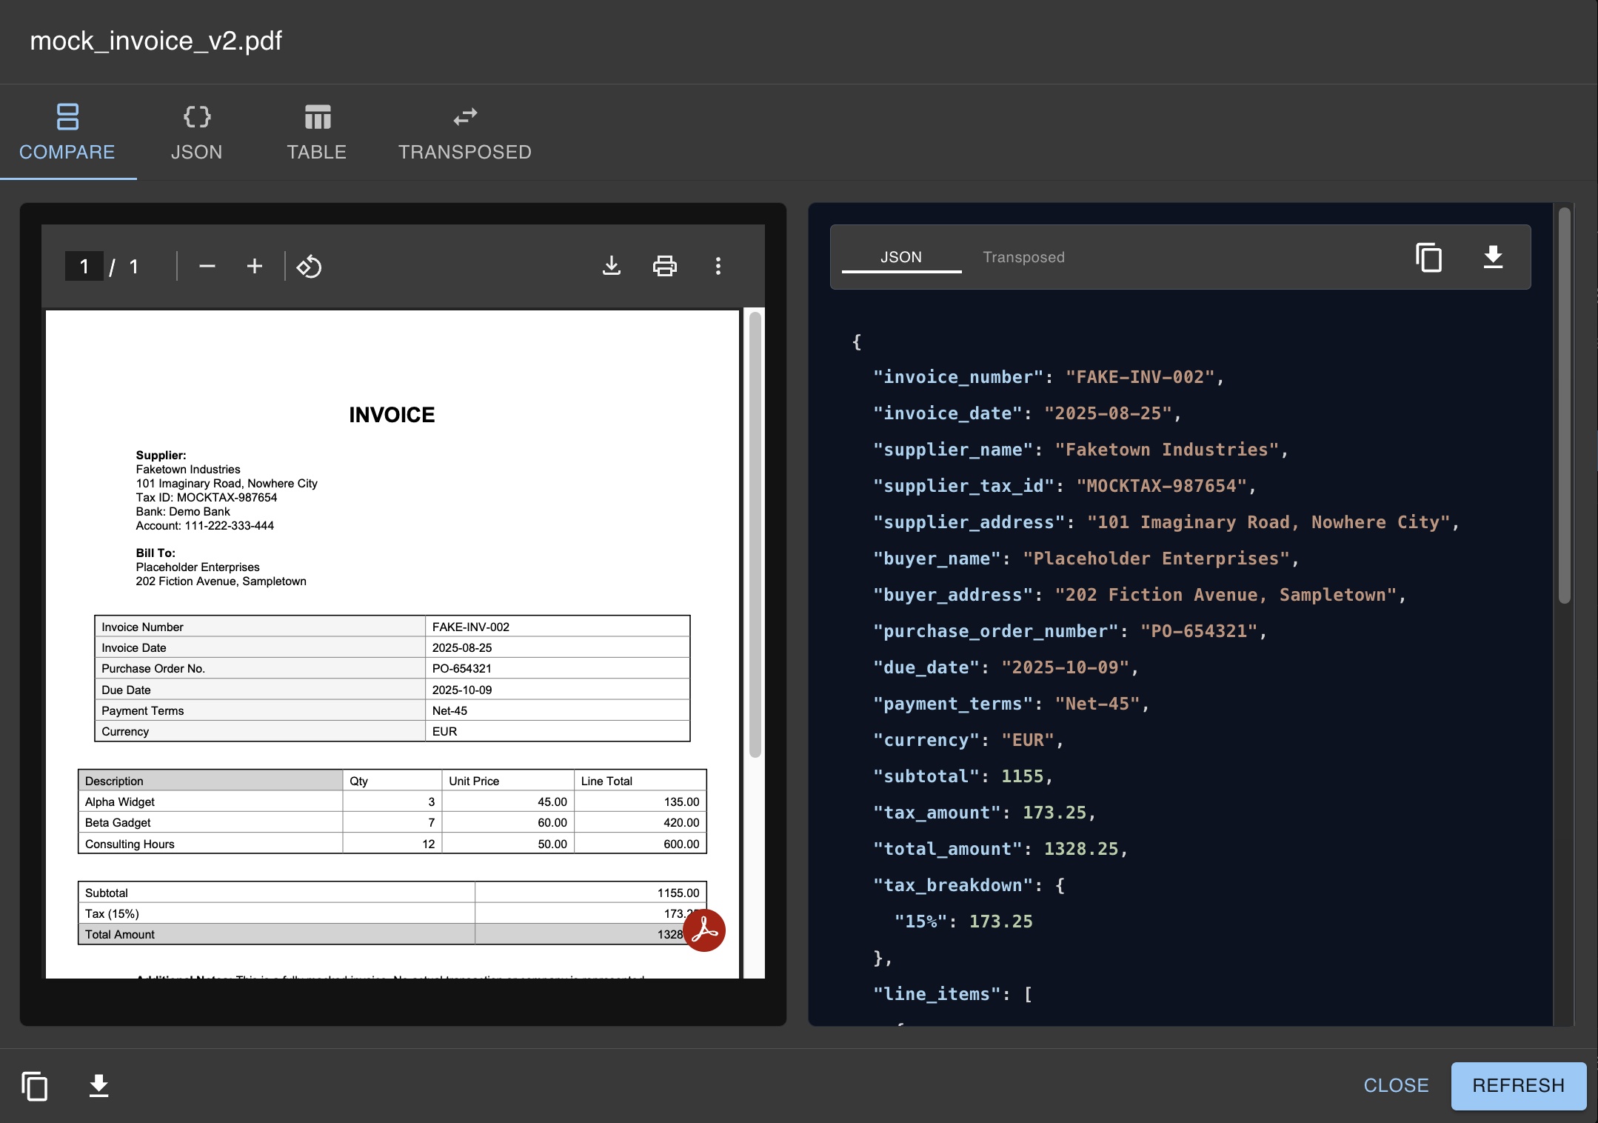Rotate the PDF document

coord(309,266)
